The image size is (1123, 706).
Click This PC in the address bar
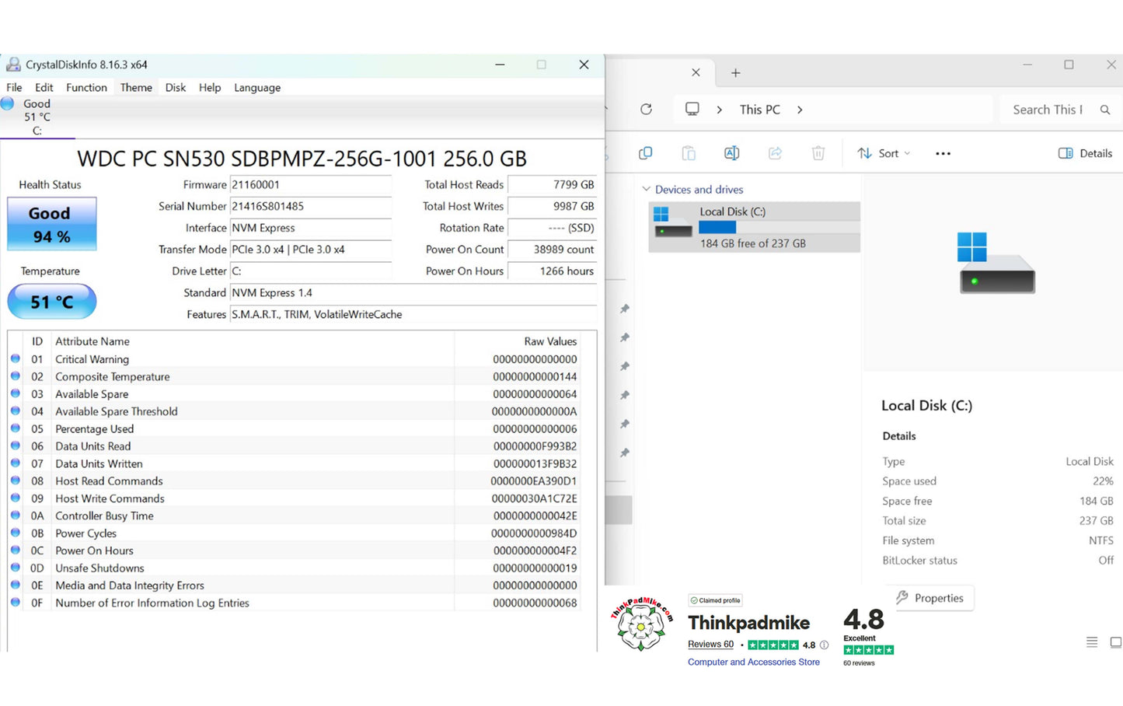[760, 110]
